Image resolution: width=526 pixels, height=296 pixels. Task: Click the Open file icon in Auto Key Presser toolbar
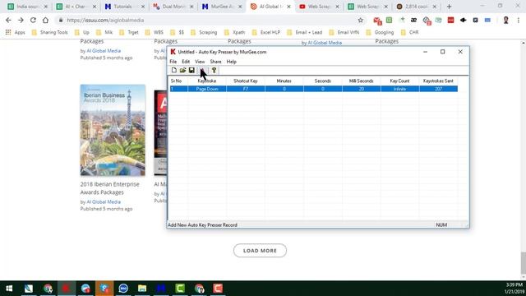click(182, 70)
